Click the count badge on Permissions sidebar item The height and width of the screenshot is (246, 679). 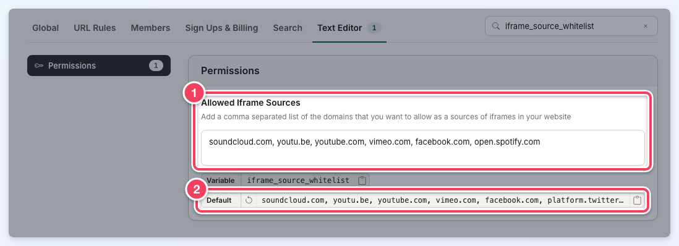[x=156, y=66]
